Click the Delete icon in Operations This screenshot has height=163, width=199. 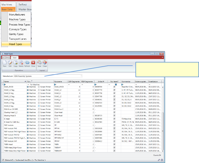pyautogui.click(x=21, y=62)
